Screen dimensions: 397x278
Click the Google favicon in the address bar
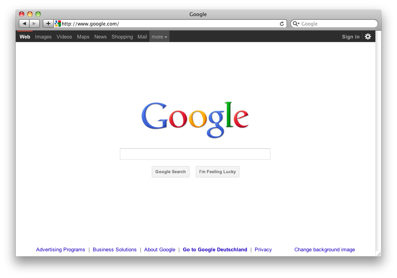58,24
